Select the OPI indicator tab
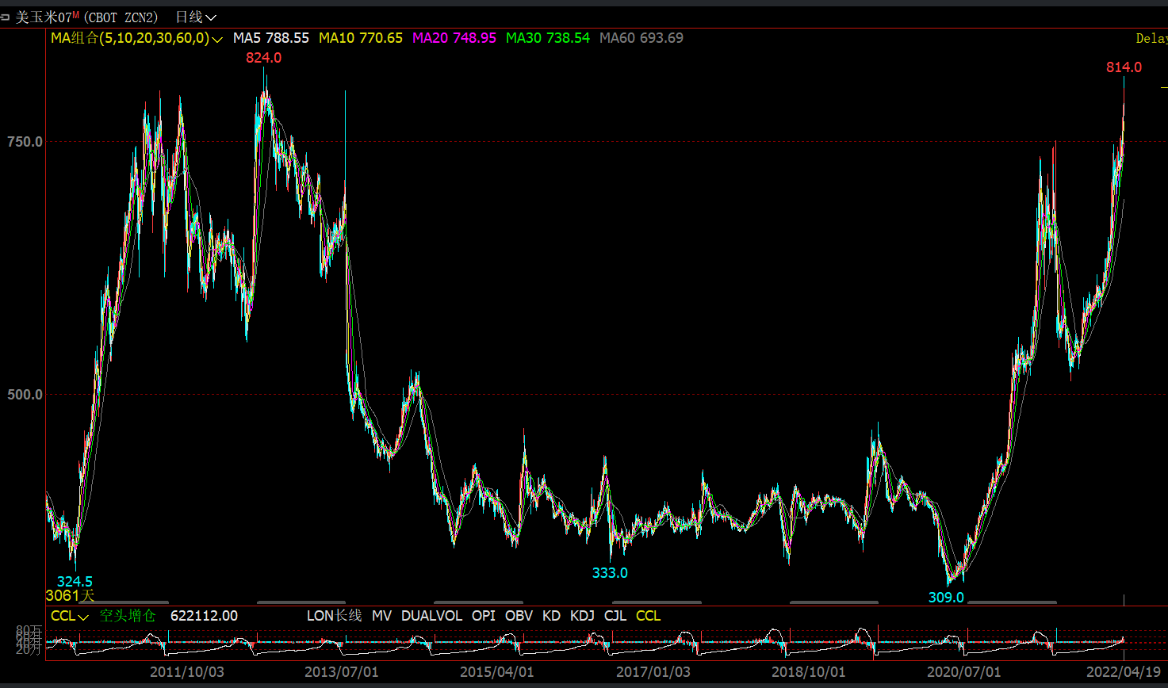 pos(484,616)
